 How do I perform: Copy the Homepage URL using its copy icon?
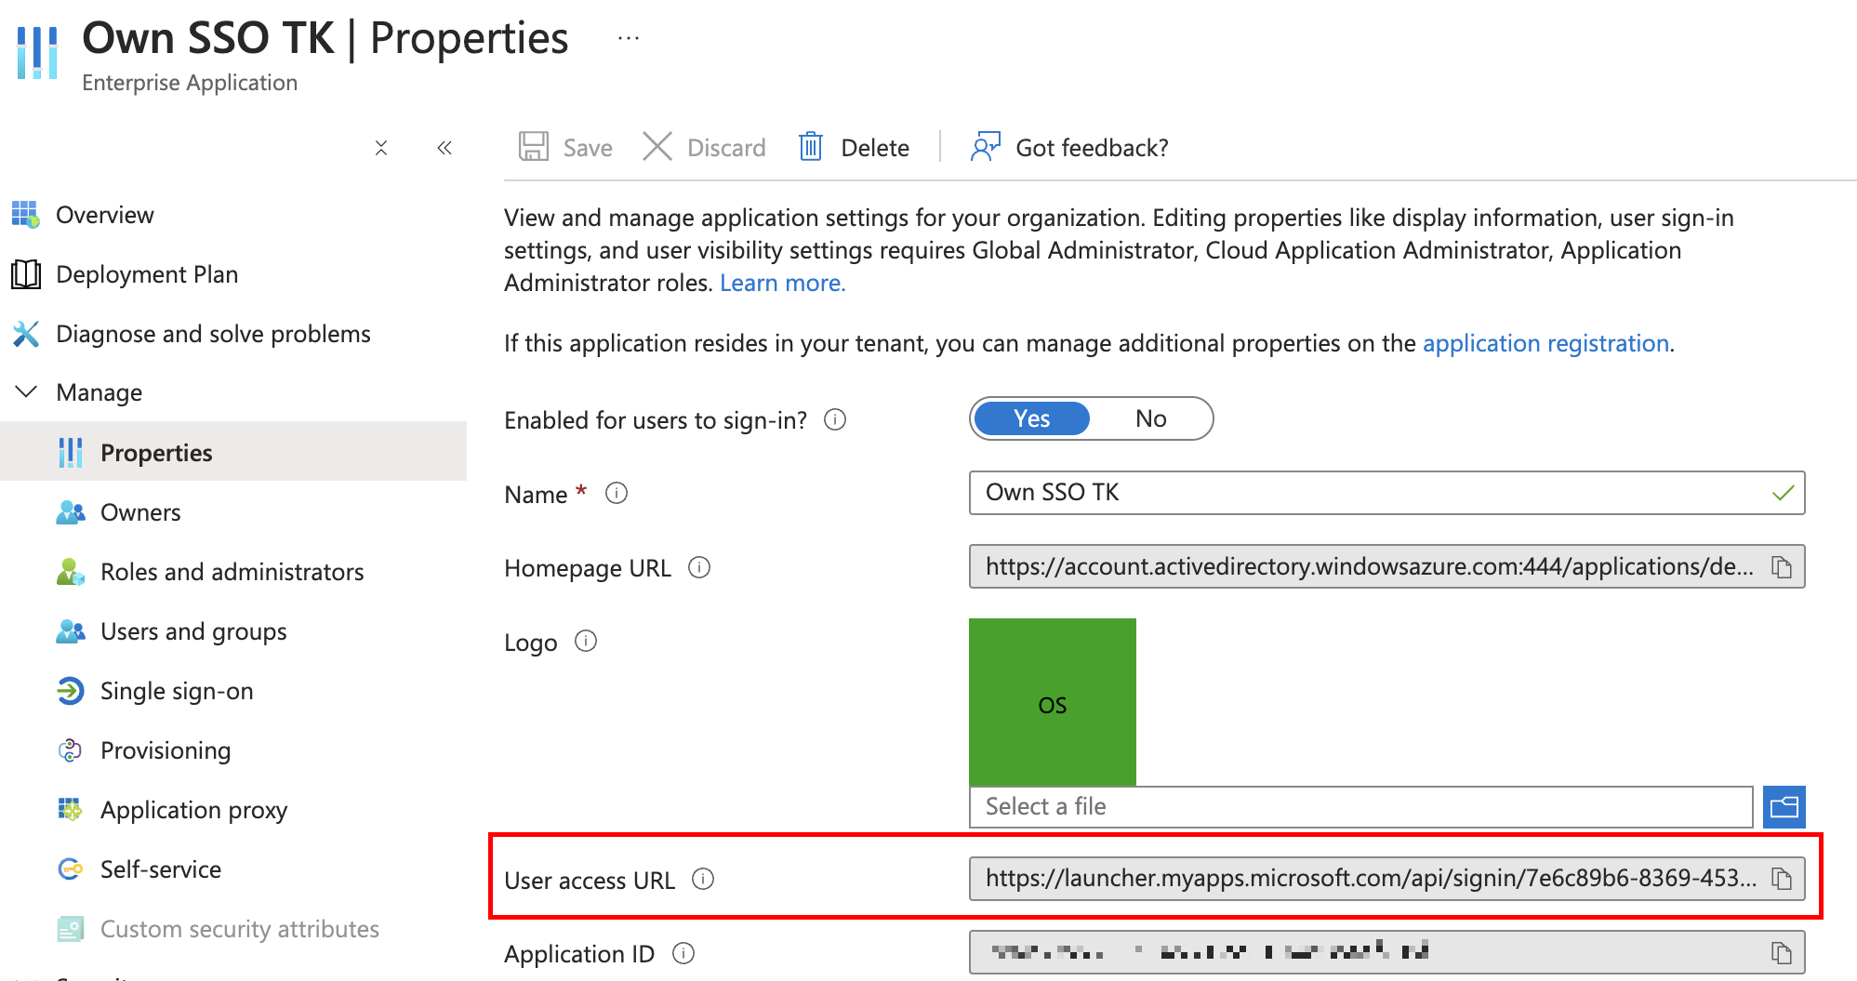click(x=1783, y=566)
